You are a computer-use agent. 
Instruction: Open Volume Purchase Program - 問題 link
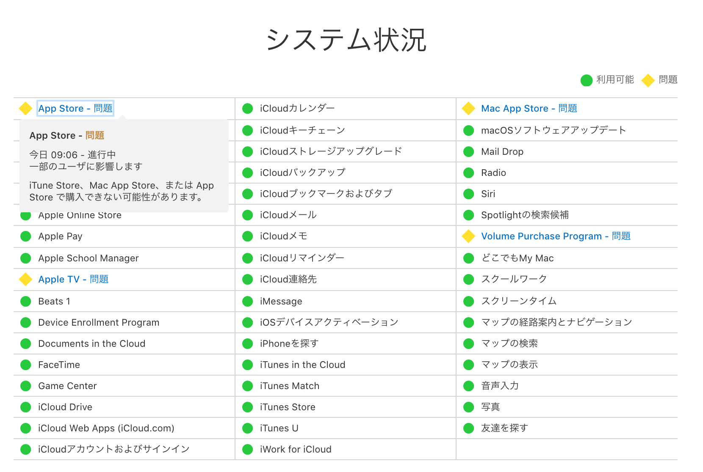[556, 236]
